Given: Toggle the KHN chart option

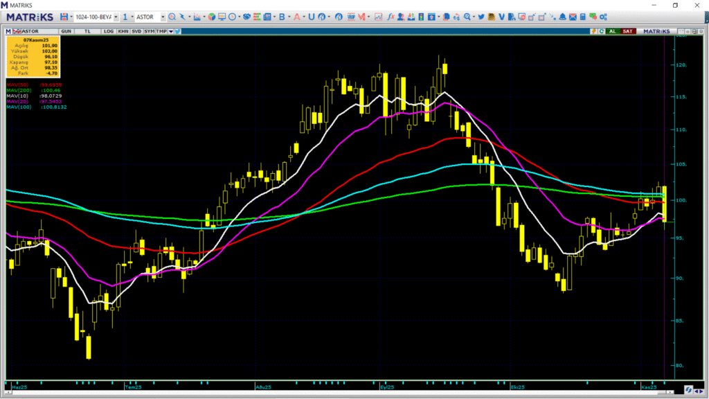Looking at the screenshot, I should click(123, 31).
